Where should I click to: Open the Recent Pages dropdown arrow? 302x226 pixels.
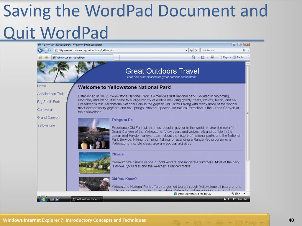[51, 50]
